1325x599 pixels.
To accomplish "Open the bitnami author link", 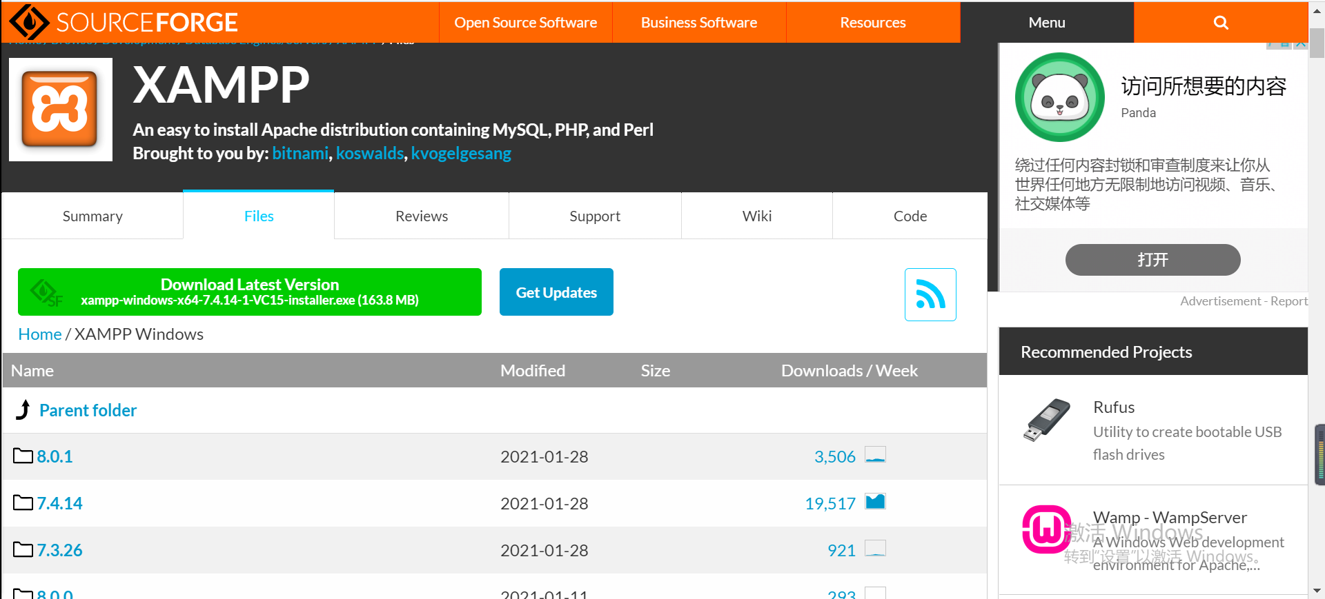I will 300,153.
